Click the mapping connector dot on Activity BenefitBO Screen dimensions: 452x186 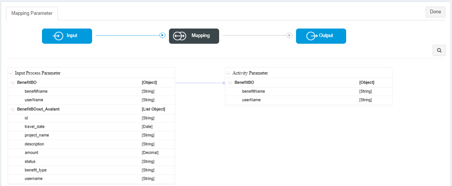(x=224, y=83)
